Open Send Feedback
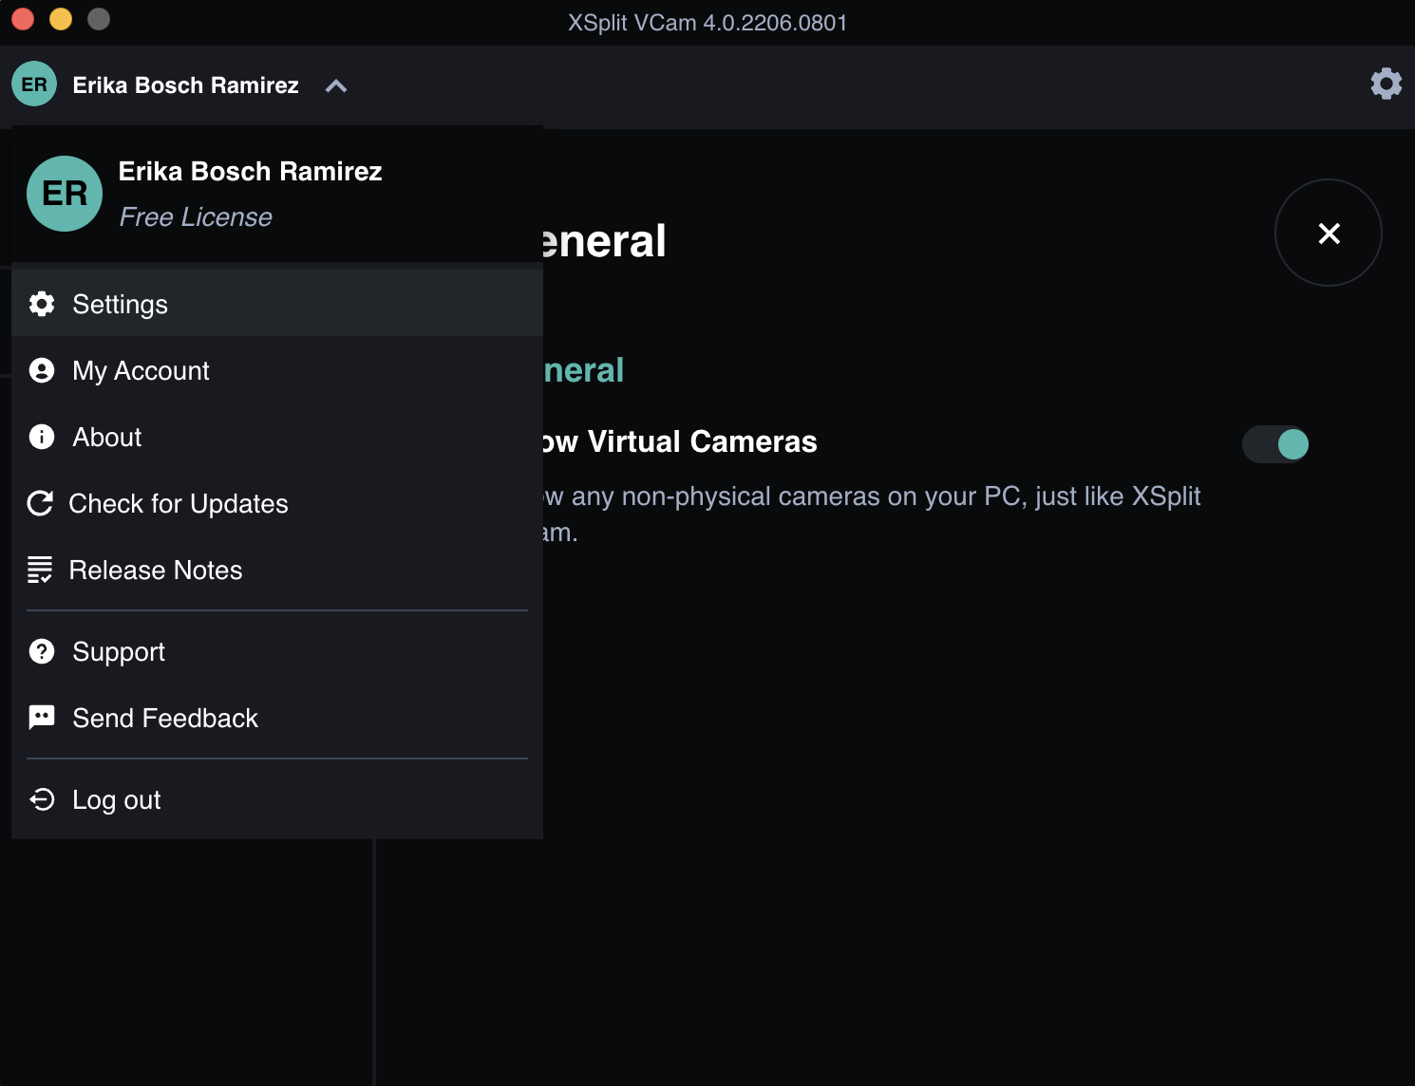The image size is (1415, 1086). click(165, 718)
